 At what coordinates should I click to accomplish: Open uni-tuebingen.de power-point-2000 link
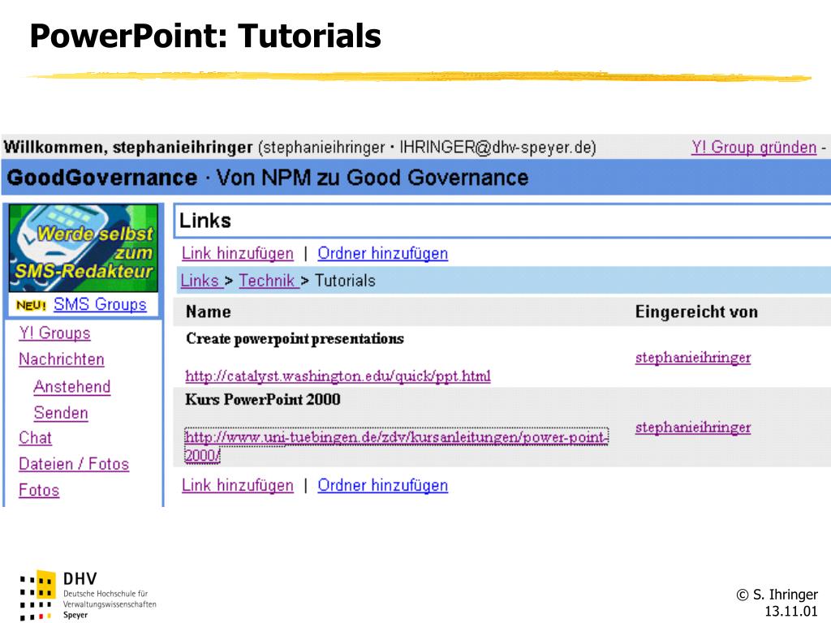396,446
